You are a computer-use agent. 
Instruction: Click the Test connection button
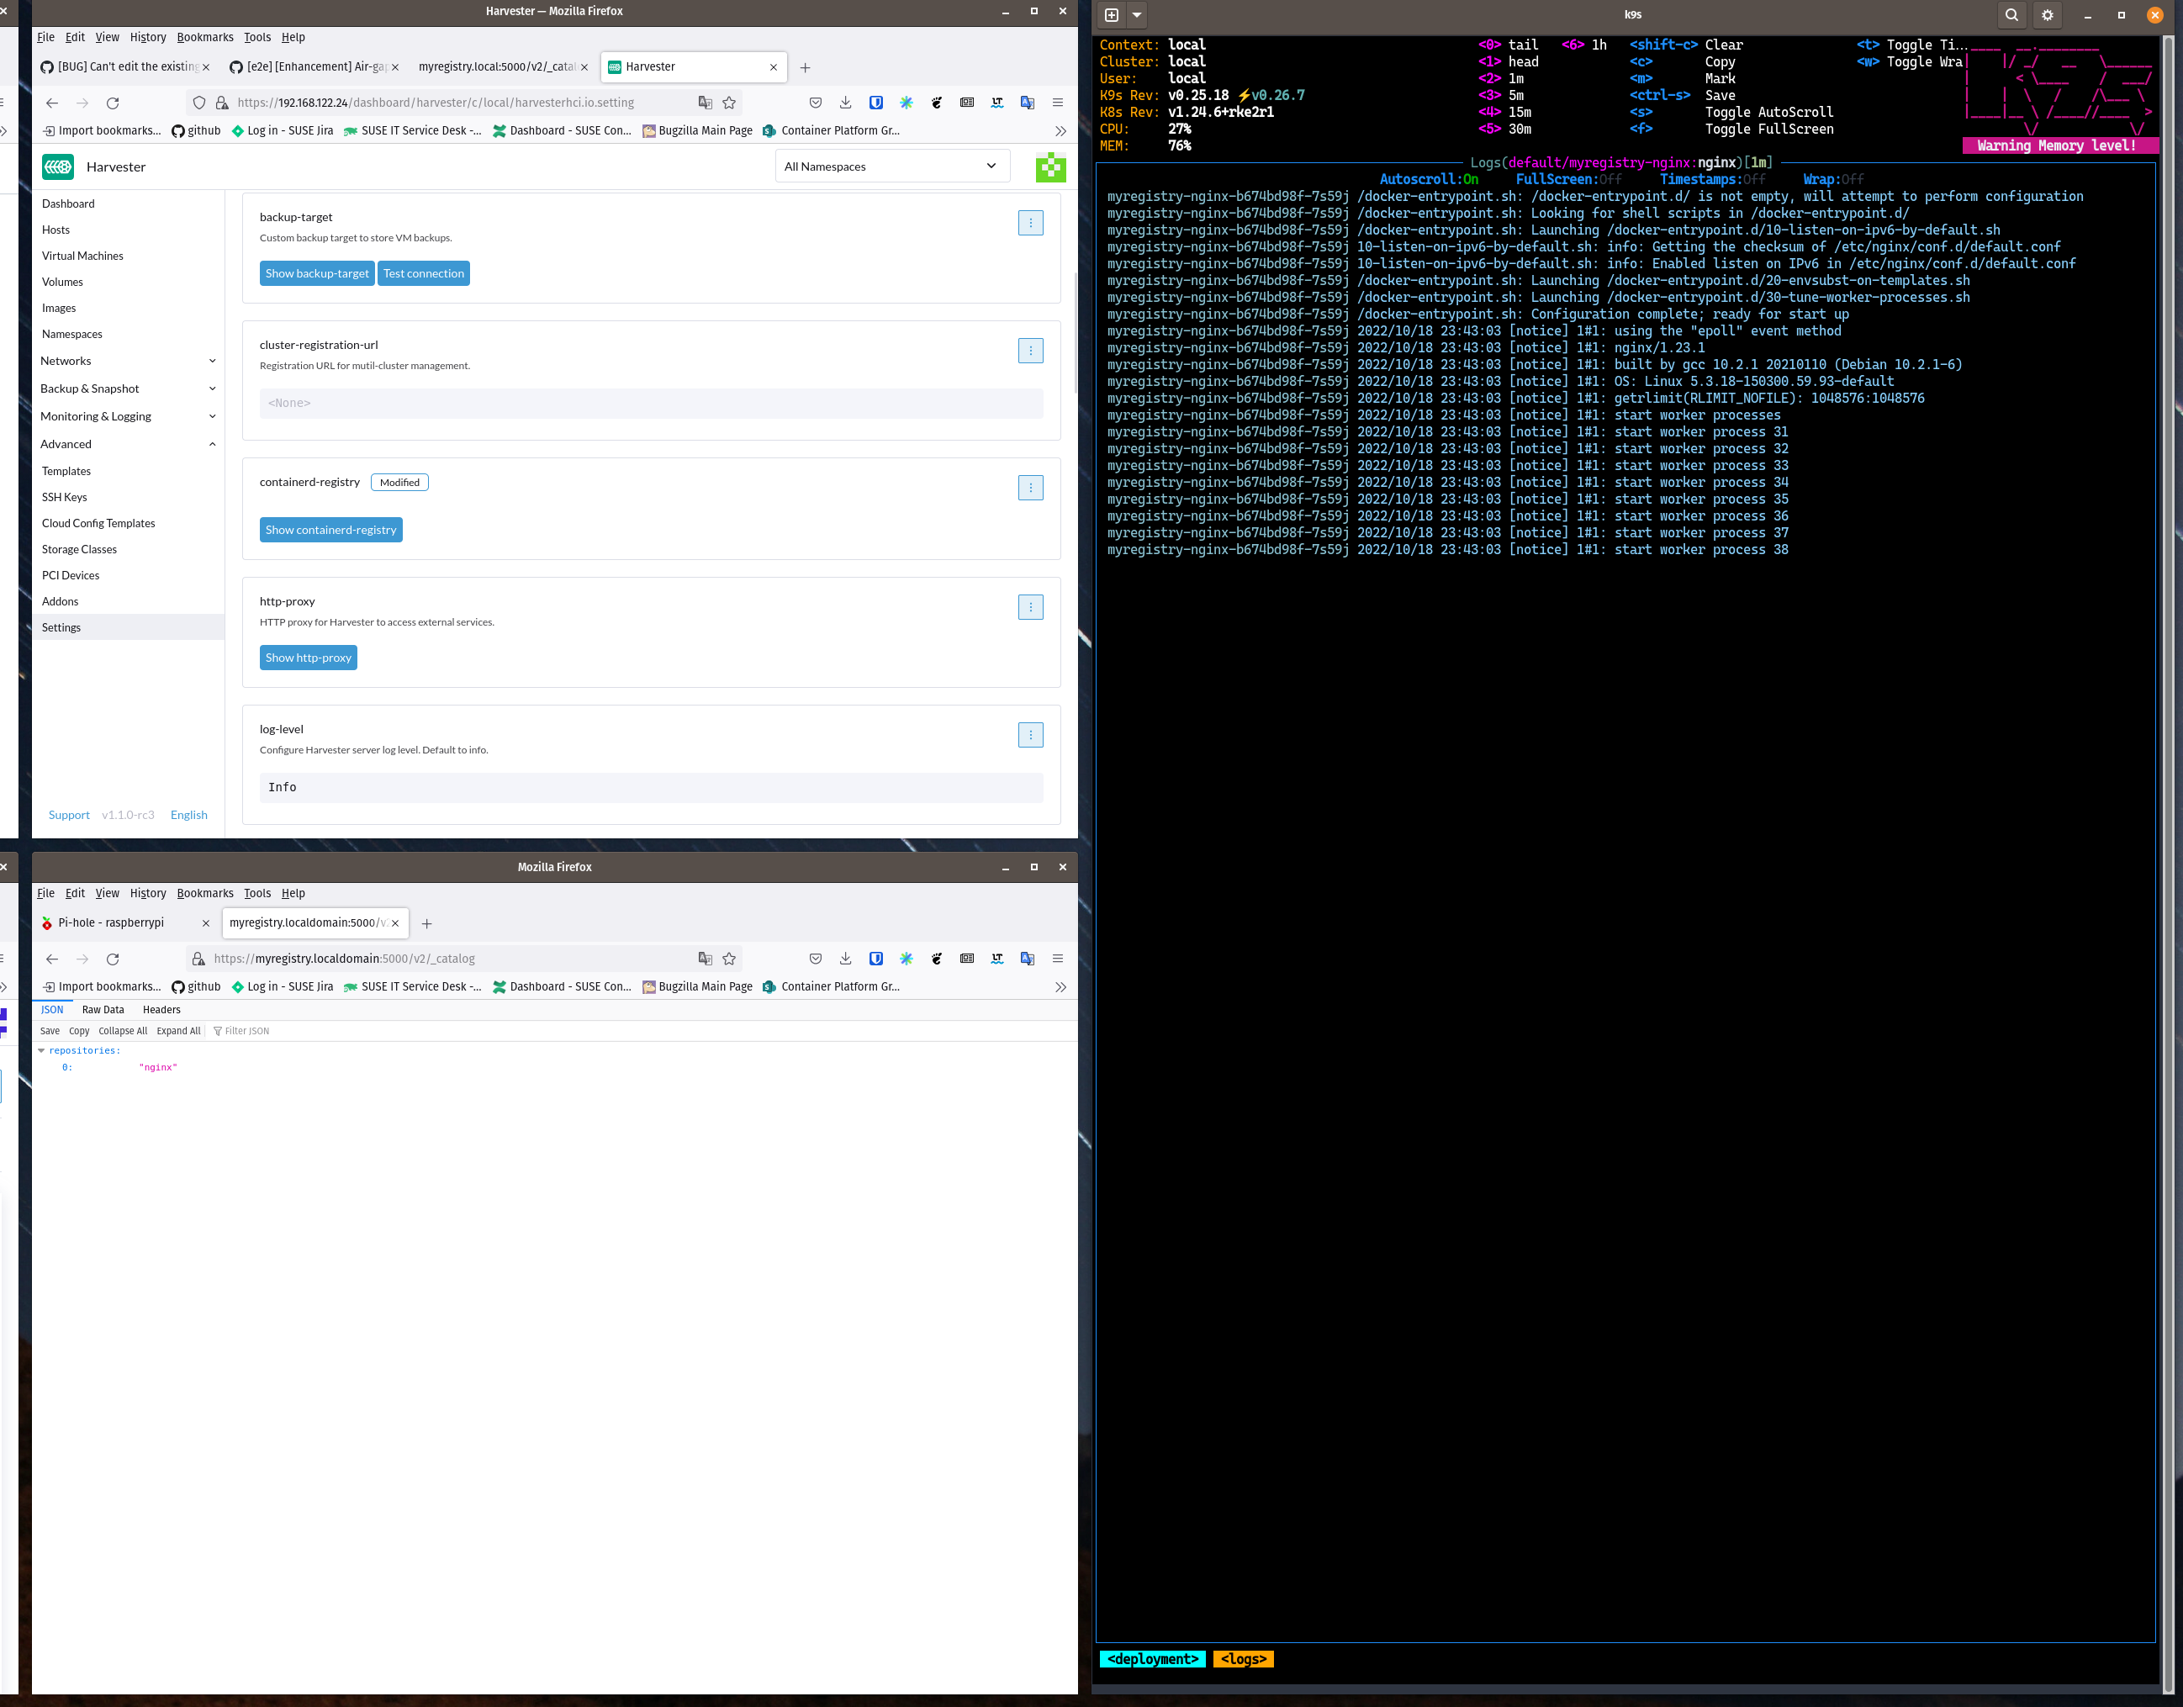point(424,272)
